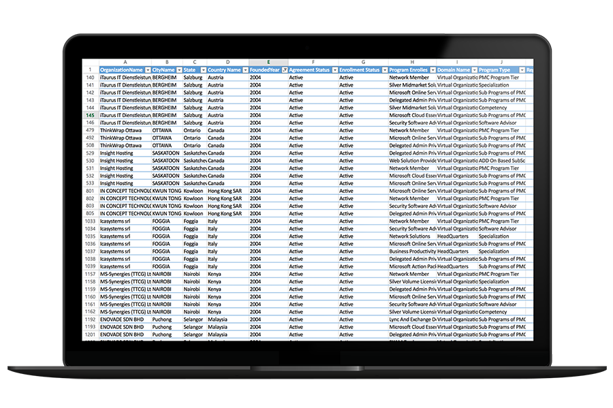Click the Lync And Exchange cell in row 1192

point(413,319)
